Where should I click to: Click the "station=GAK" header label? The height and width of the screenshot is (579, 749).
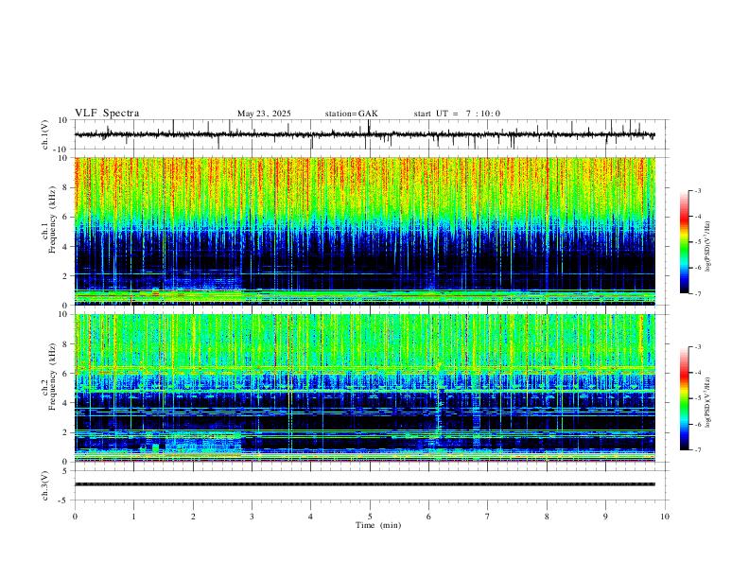[x=351, y=114]
